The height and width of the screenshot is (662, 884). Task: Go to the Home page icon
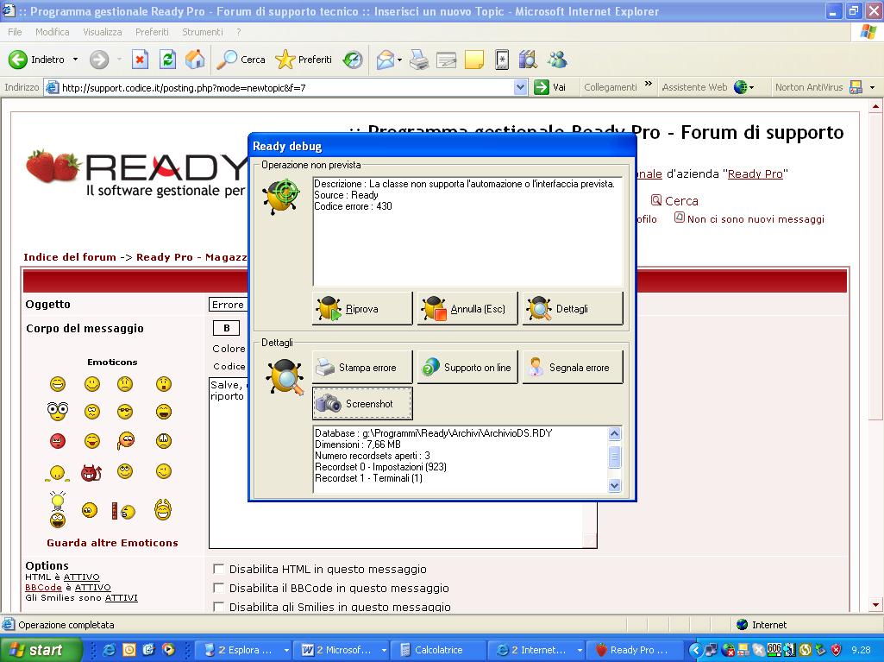click(x=195, y=60)
